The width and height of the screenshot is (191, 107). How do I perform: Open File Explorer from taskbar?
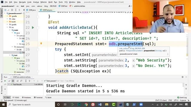[x=107, y=104]
